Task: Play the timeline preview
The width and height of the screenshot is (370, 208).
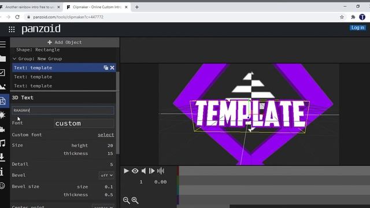Action: [126, 171]
